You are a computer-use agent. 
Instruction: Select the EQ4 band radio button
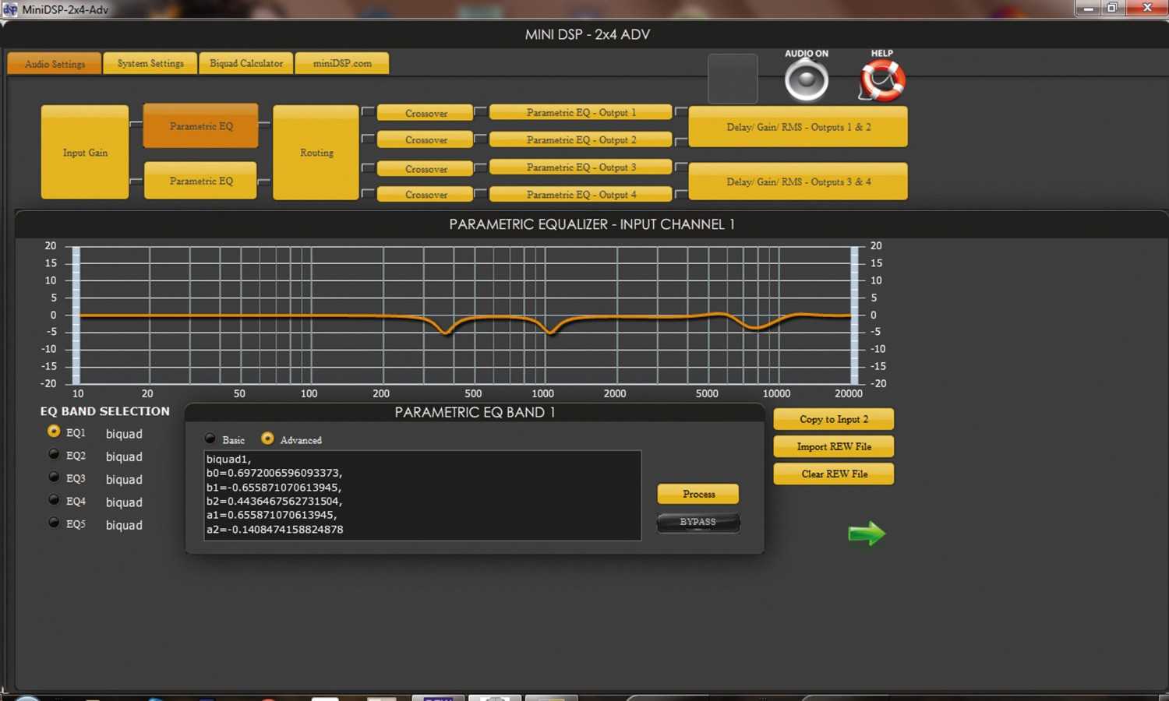(x=54, y=500)
